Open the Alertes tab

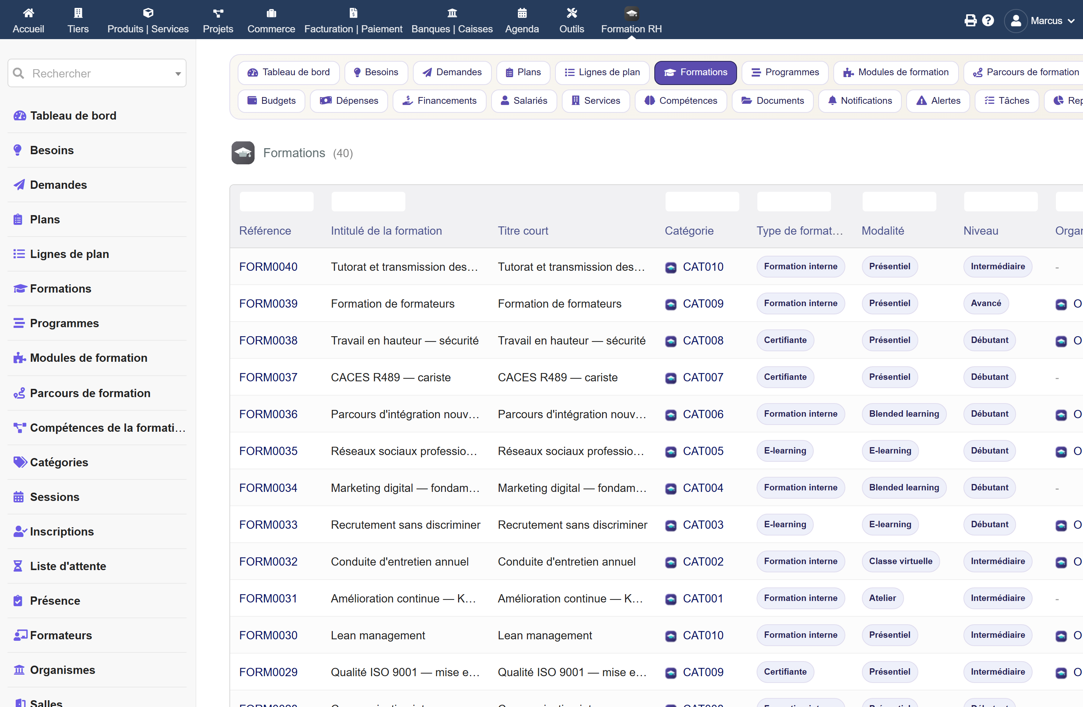938,100
